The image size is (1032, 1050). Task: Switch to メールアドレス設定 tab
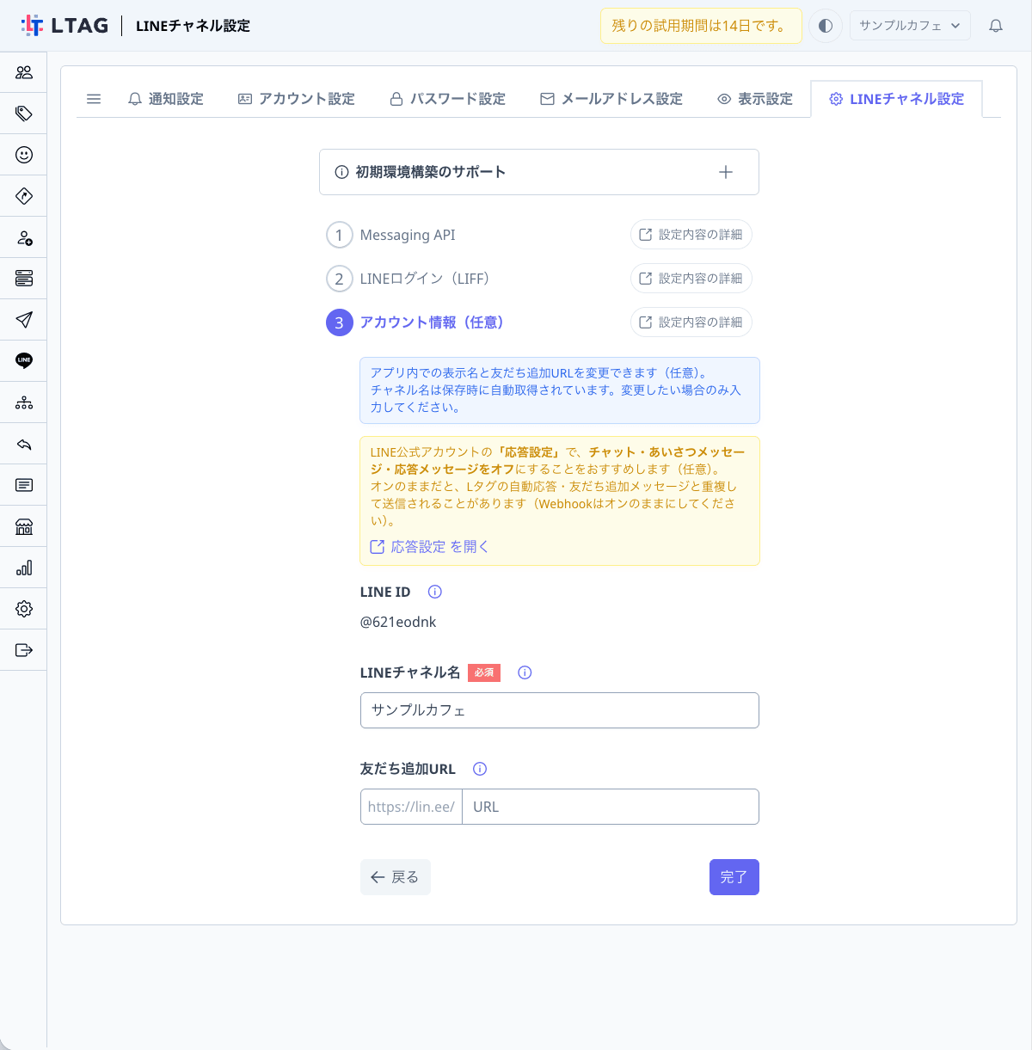pos(611,99)
